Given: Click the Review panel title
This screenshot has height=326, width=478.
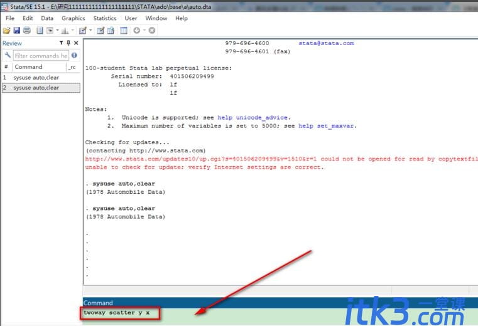Looking at the screenshot, I should tap(12, 43).
